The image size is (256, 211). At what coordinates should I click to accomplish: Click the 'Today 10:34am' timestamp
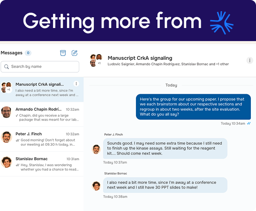tap(233, 123)
